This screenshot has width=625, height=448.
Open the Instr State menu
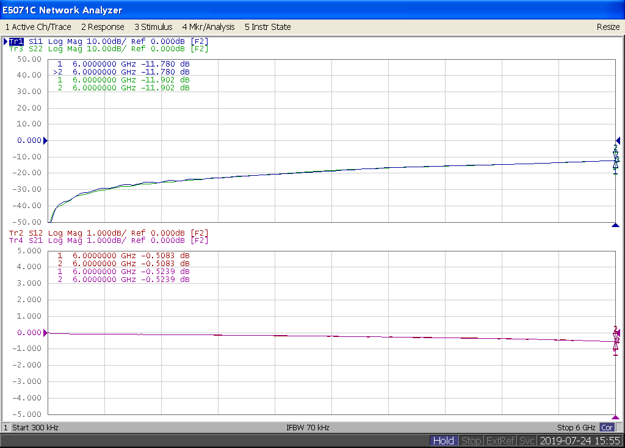pos(267,27)
